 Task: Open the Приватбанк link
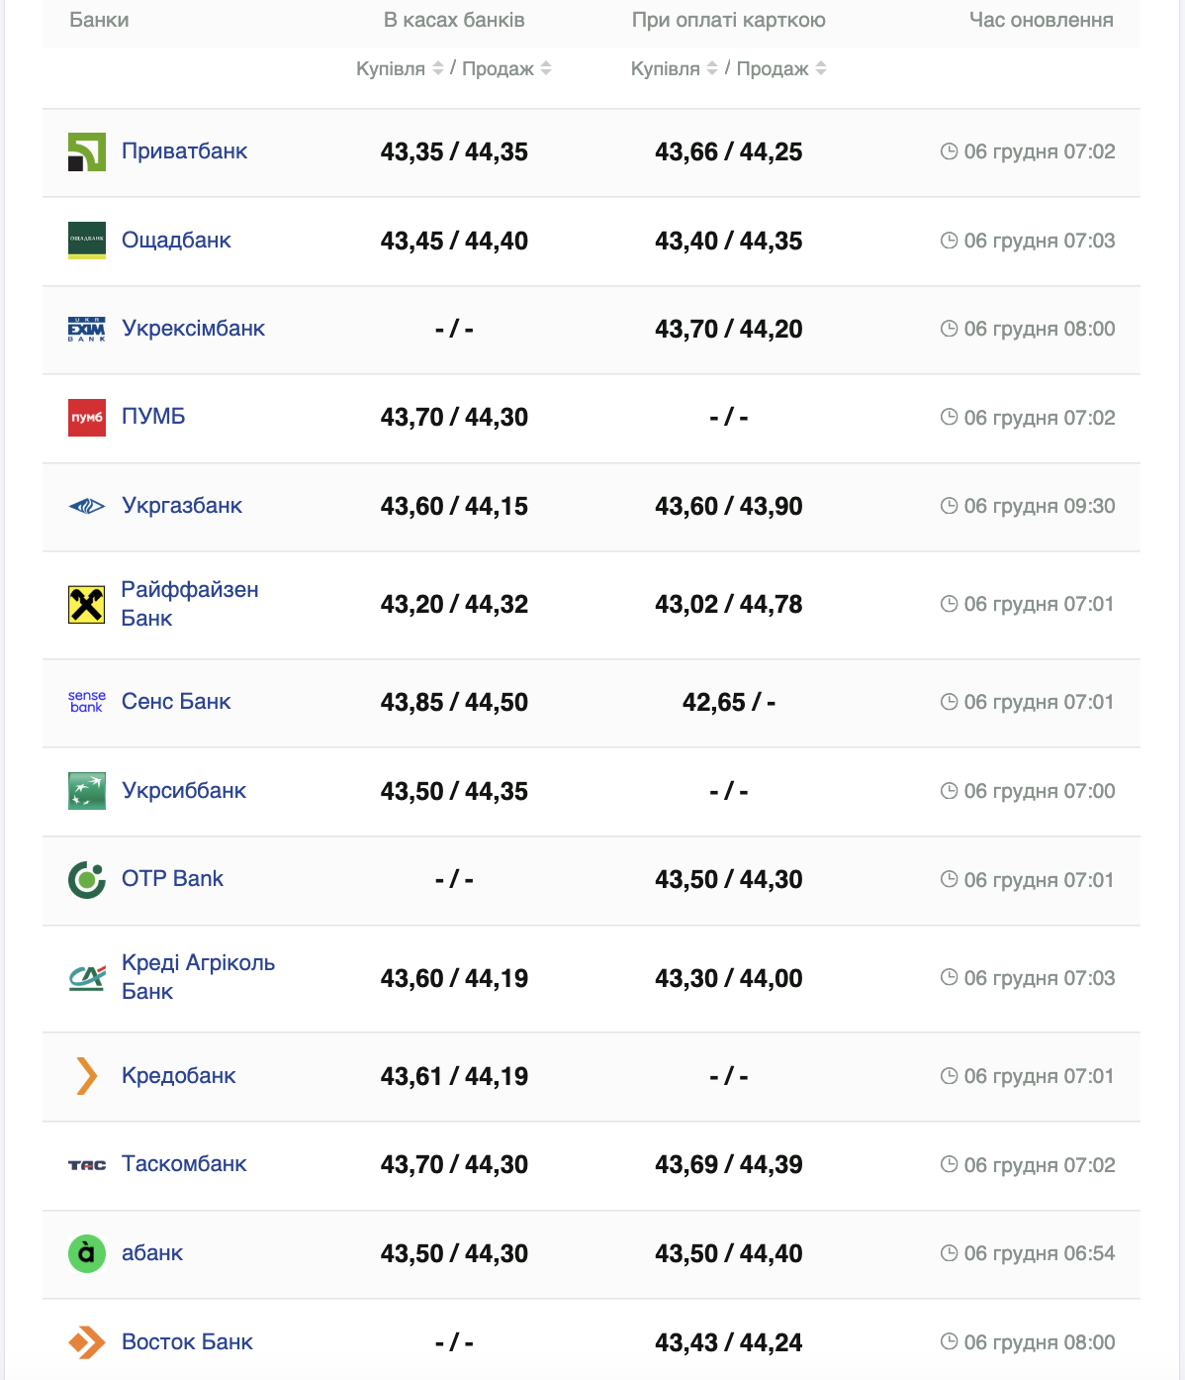pyautogui.click(x=184, y=151)
